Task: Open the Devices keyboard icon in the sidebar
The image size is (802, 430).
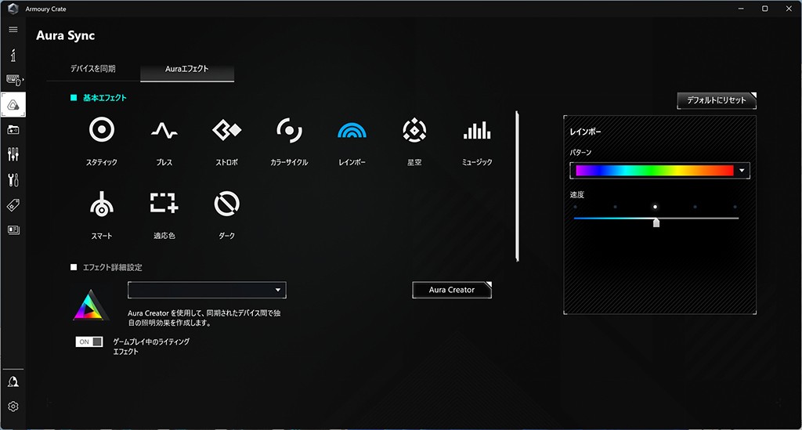Action: point(14,80)
